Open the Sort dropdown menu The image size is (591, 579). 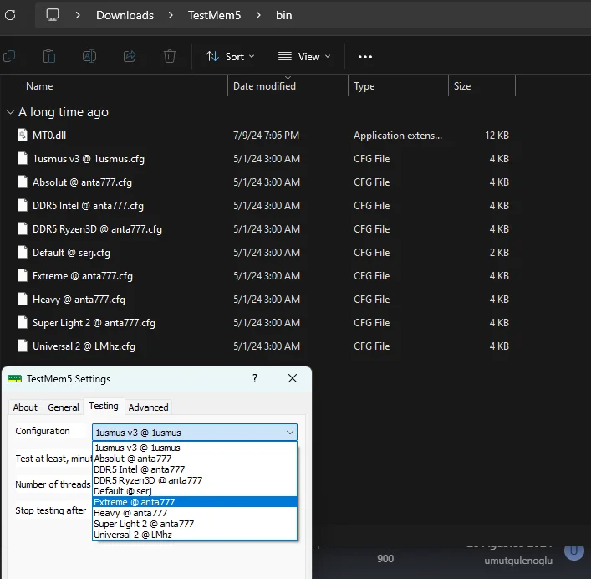pyautogui.click(x=230, y=56)
